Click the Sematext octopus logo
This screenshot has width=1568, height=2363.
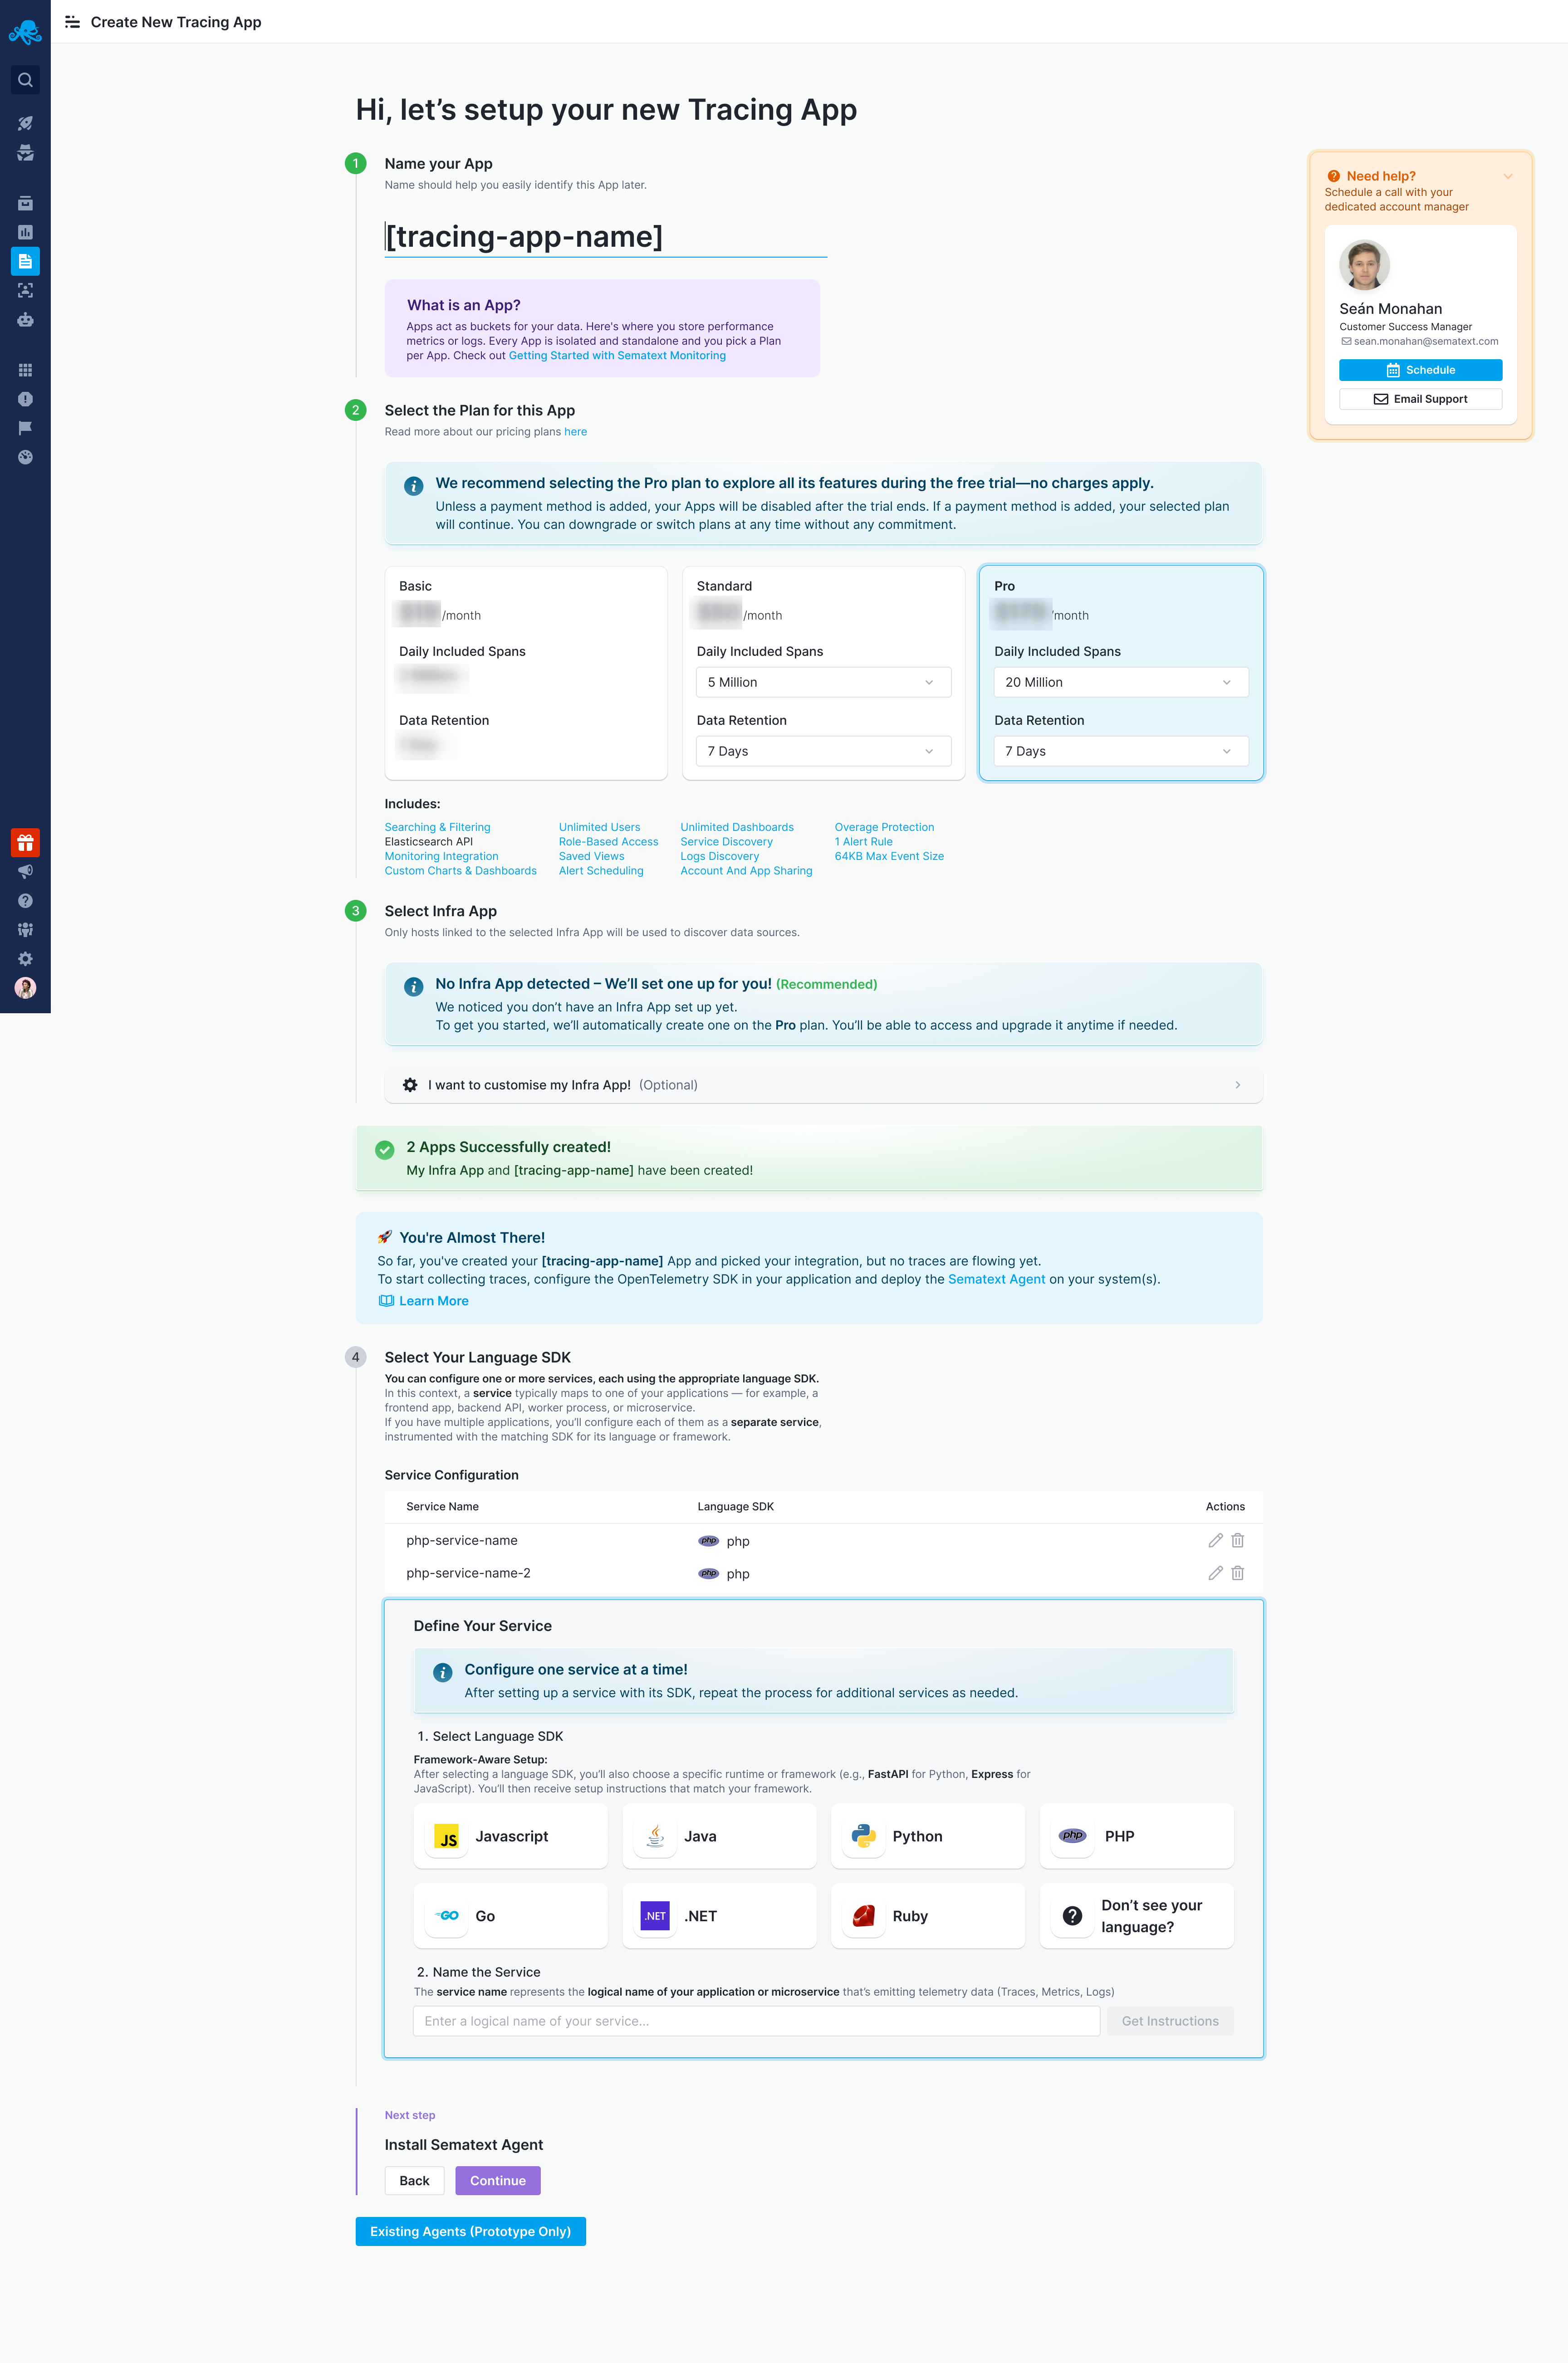25,32
